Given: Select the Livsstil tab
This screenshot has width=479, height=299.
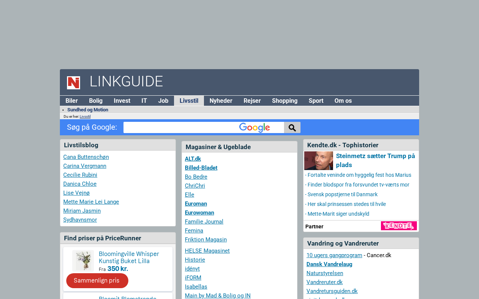Looking at the screenshot, I should (189, 101).
